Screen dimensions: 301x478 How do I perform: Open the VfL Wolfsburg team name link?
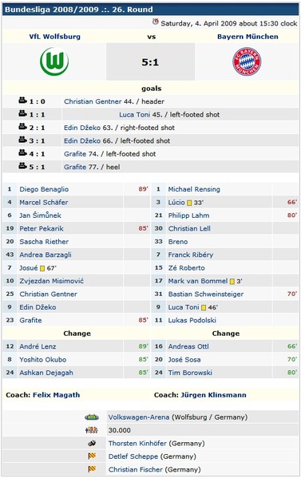[x=55, y=37]
